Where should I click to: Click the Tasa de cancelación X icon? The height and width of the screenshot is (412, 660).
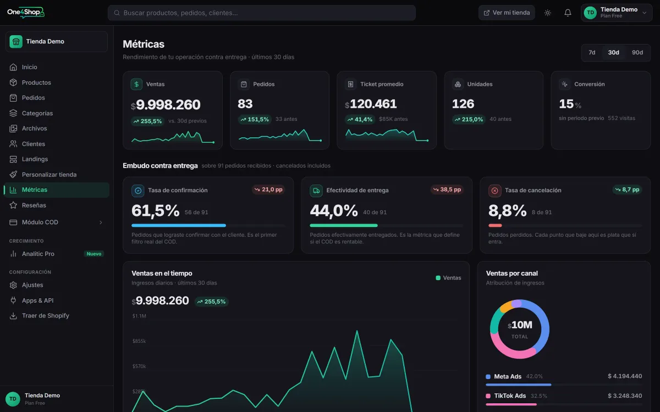494,191
